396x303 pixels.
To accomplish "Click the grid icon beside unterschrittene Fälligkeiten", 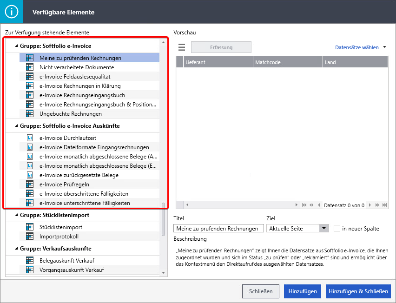I will tap(30, 203).
